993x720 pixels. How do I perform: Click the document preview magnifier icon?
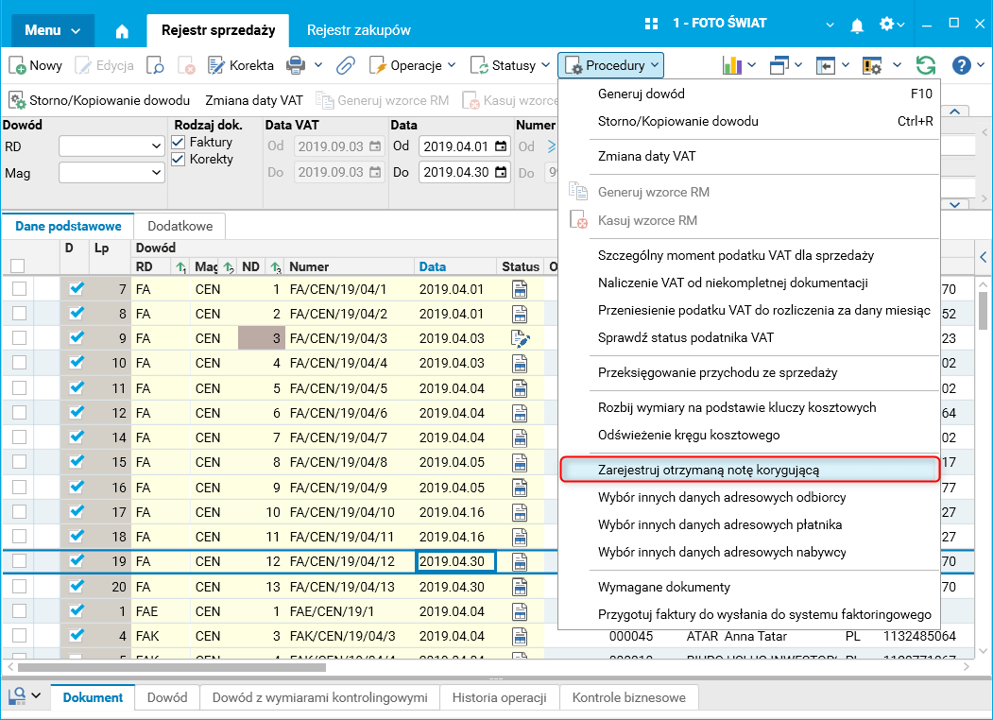point(155,65)
